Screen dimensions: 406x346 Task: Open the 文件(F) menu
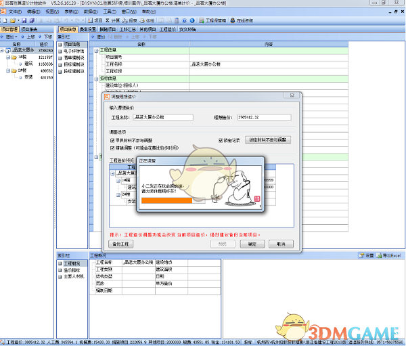point(15,12)
